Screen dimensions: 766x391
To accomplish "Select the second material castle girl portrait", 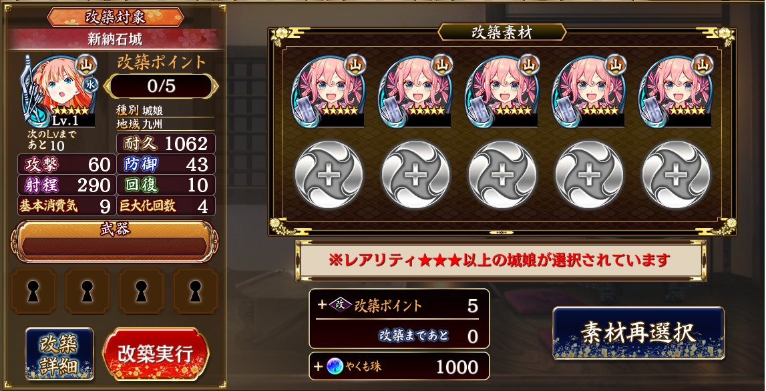I will click(x=416, y=91).
